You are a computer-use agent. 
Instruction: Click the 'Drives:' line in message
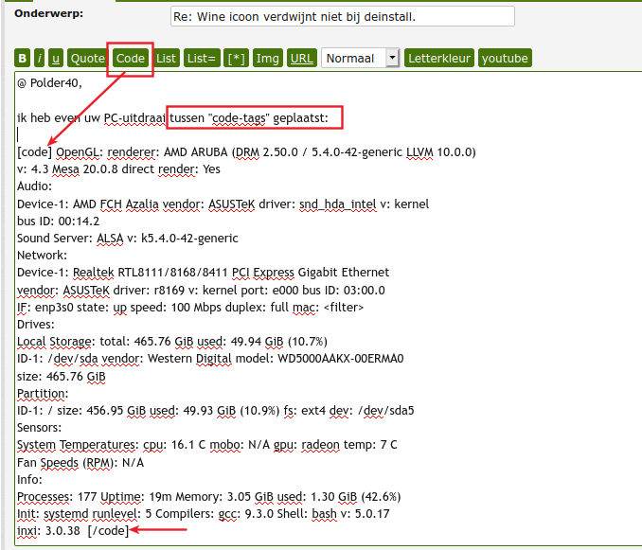36,325
